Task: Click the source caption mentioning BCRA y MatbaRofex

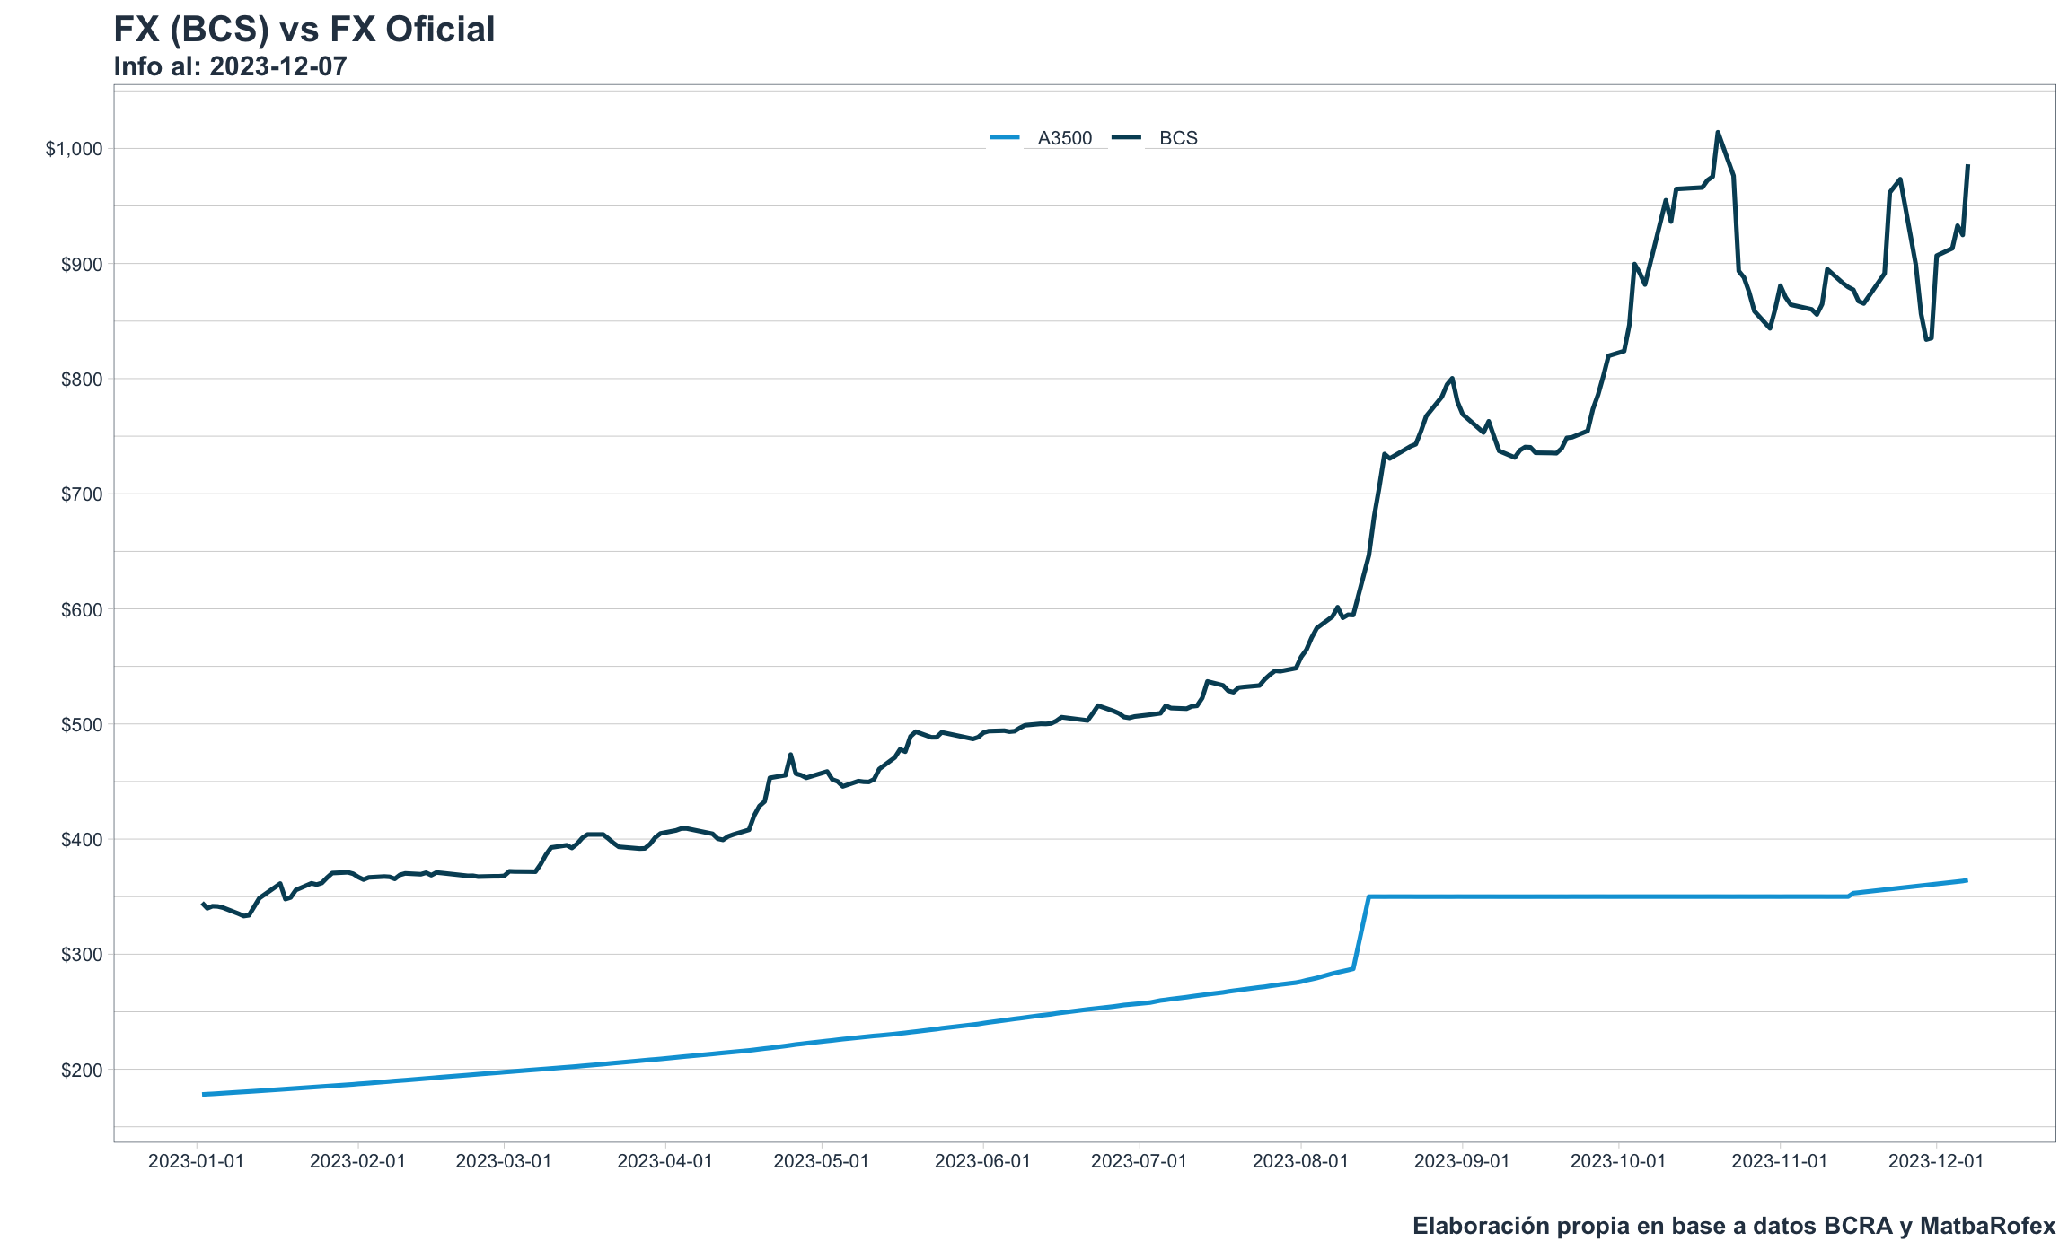Action: click(x=1733, y=1226)
